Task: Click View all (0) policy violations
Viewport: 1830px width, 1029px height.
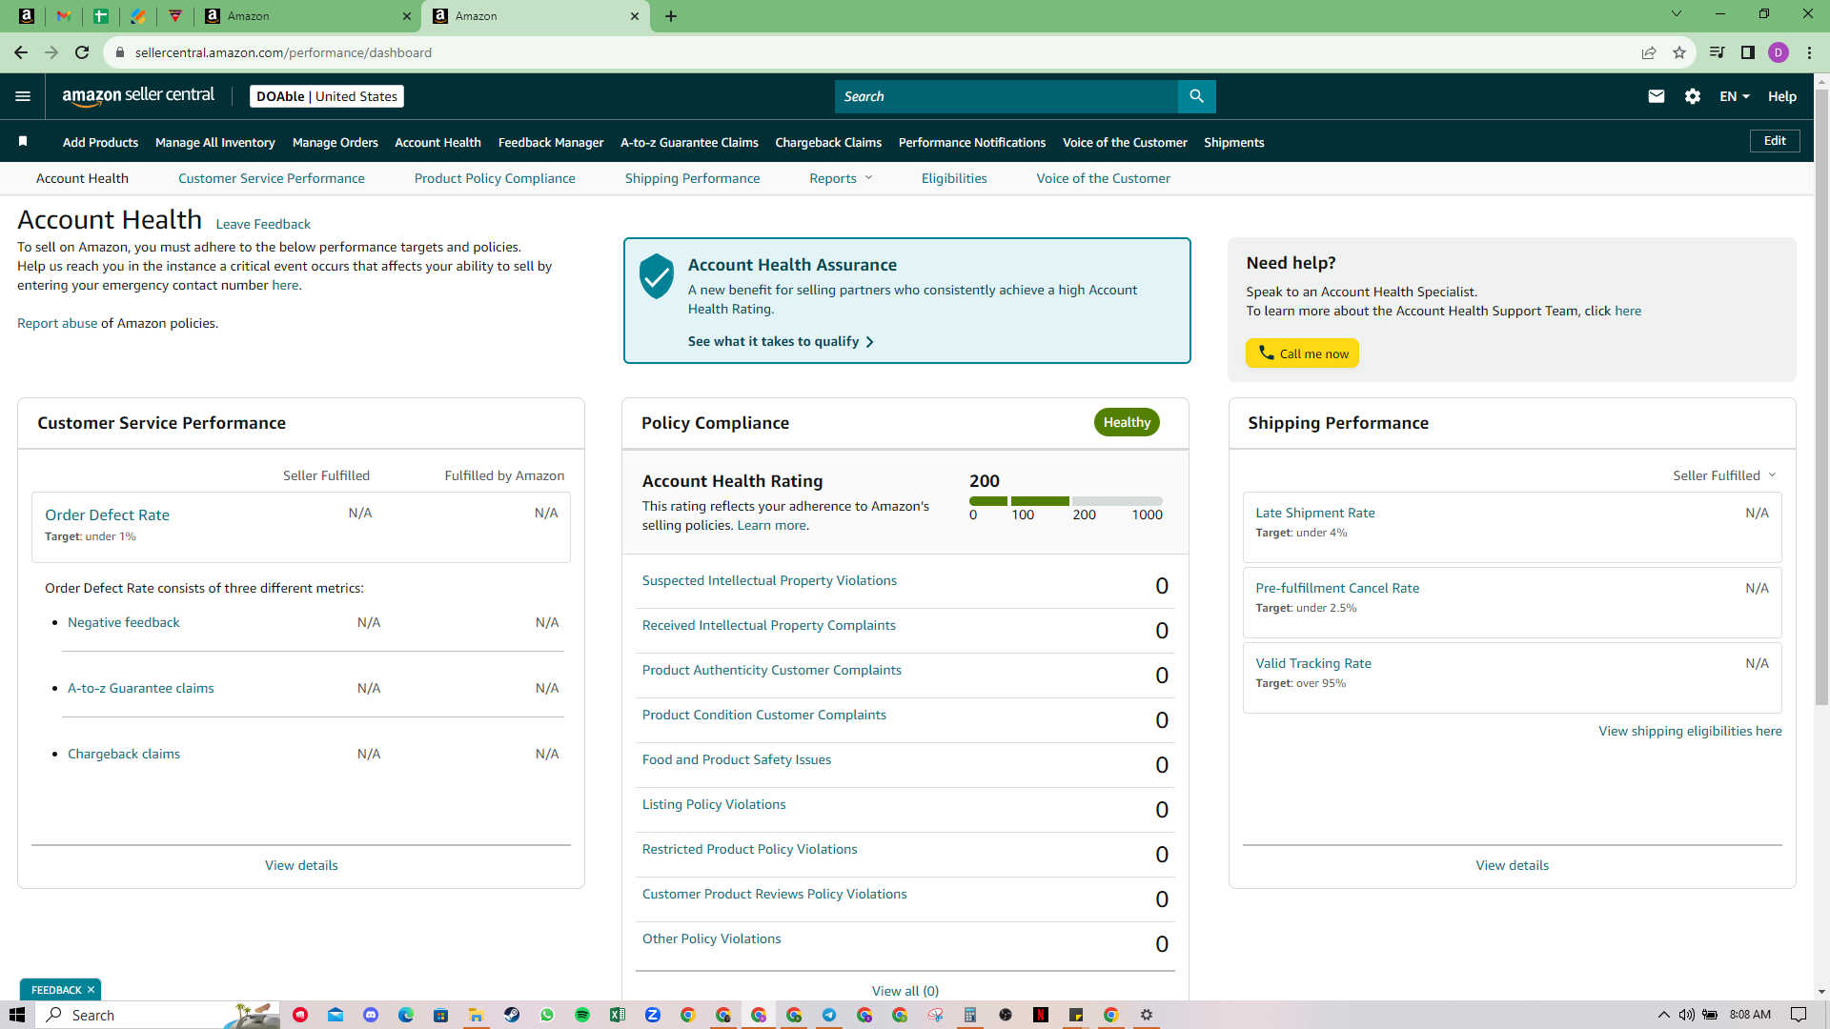Action: (x=905, y=991)
